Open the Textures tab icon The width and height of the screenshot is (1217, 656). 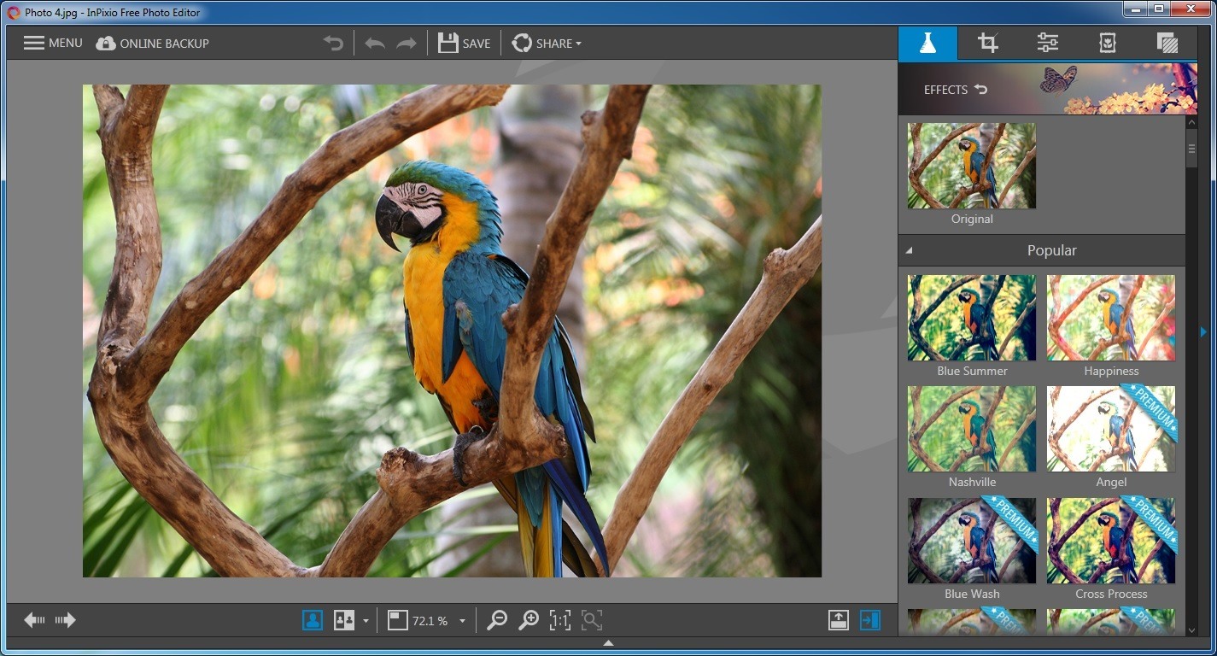pyautogui.click(x=1167, y=43)
